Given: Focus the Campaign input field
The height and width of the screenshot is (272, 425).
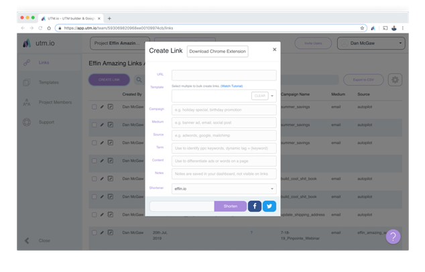Looking at the screenshot, I should click(224, 110).
